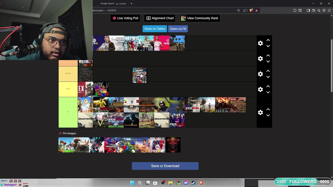Move the three-star tier row up
The image size is (333, 187).
pos(268,71)
